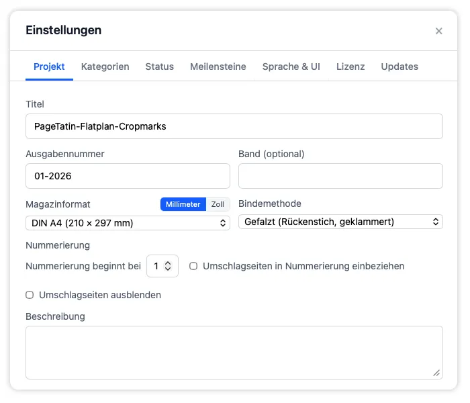Image resolution: width=470 pixels, height=403 pixels.
Task: Close the Einstellungen dialog
Action: [438, 31]
